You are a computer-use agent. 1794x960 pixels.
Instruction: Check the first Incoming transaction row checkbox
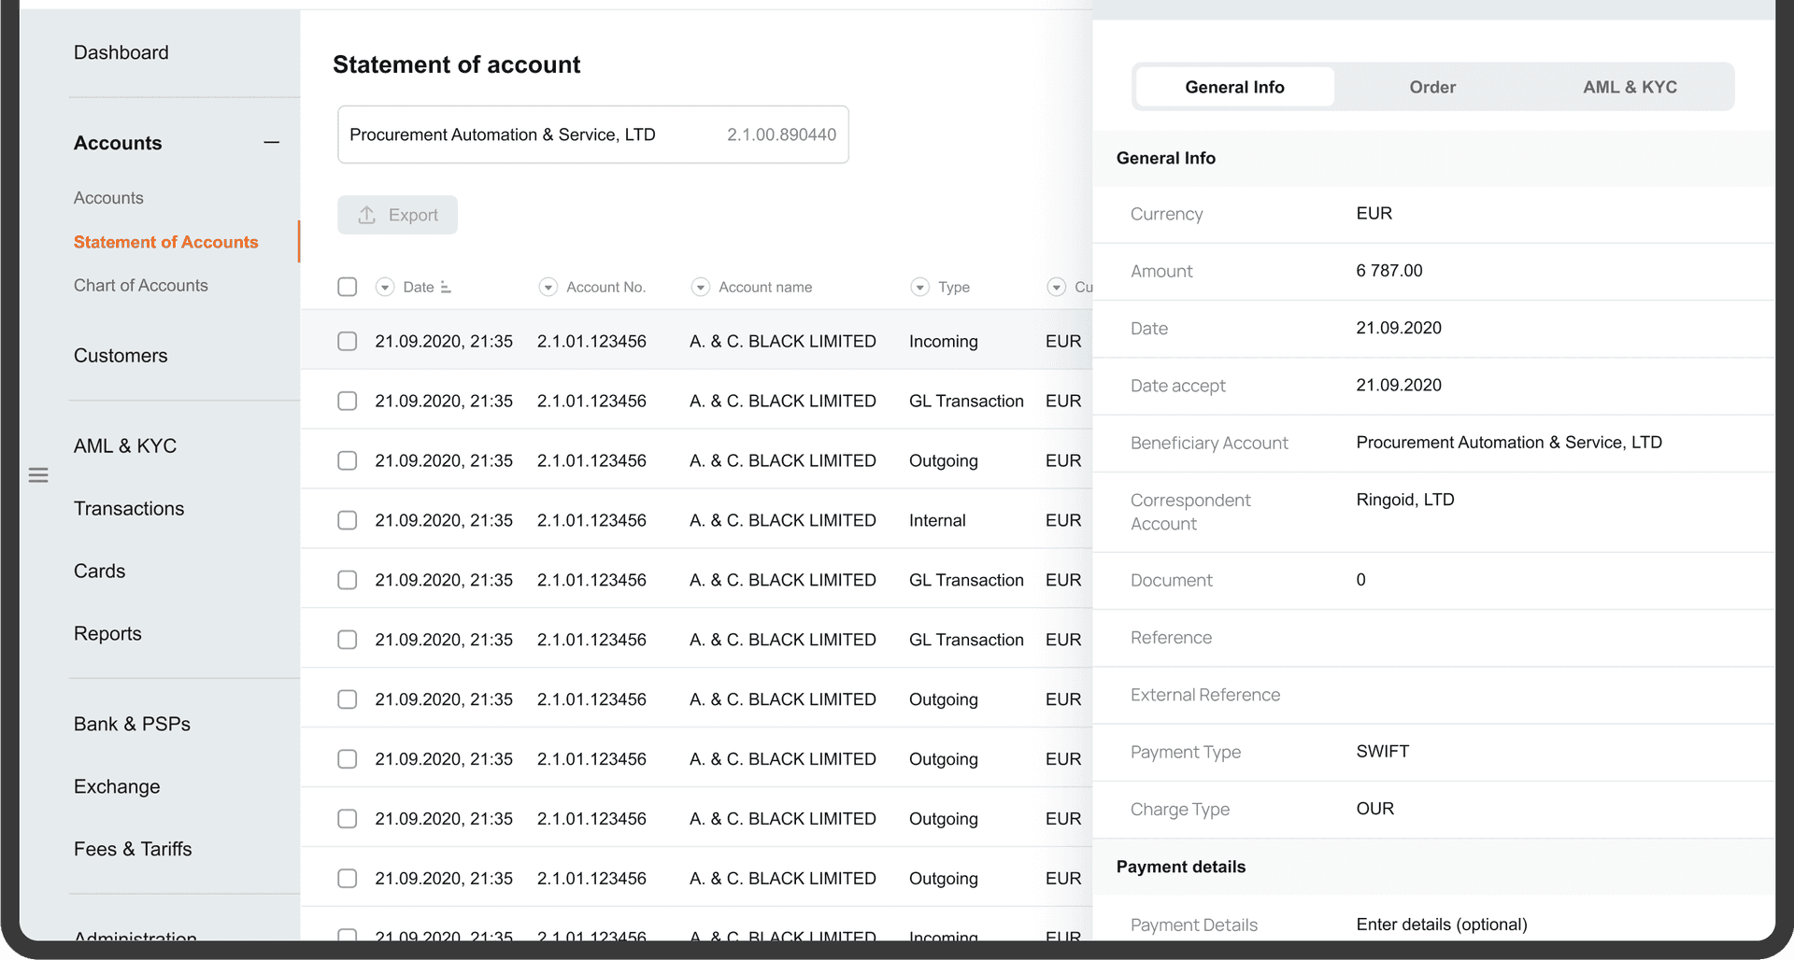[348, 342]
